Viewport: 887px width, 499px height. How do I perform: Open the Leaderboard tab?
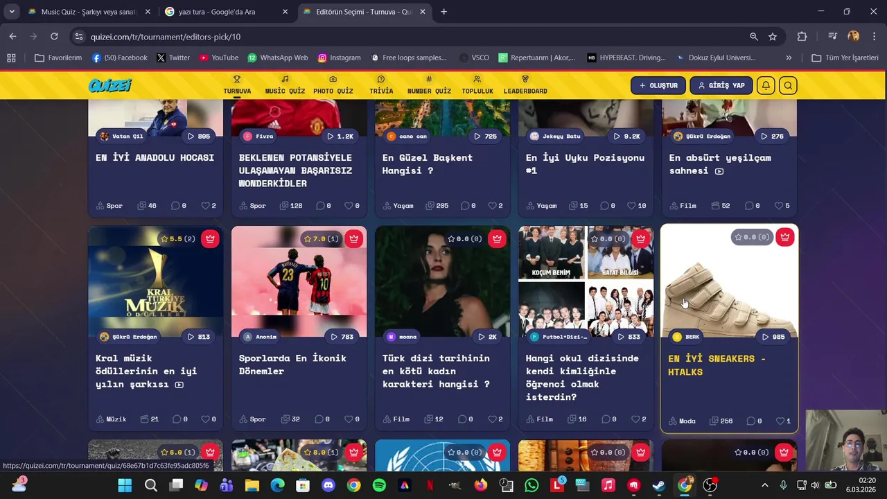tap(525, 85)
